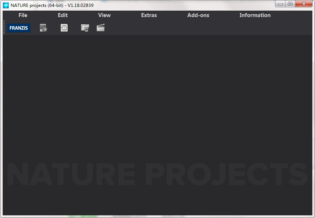315x218 pixels.
Task: Open the Information menu
Action: point(255,15)
